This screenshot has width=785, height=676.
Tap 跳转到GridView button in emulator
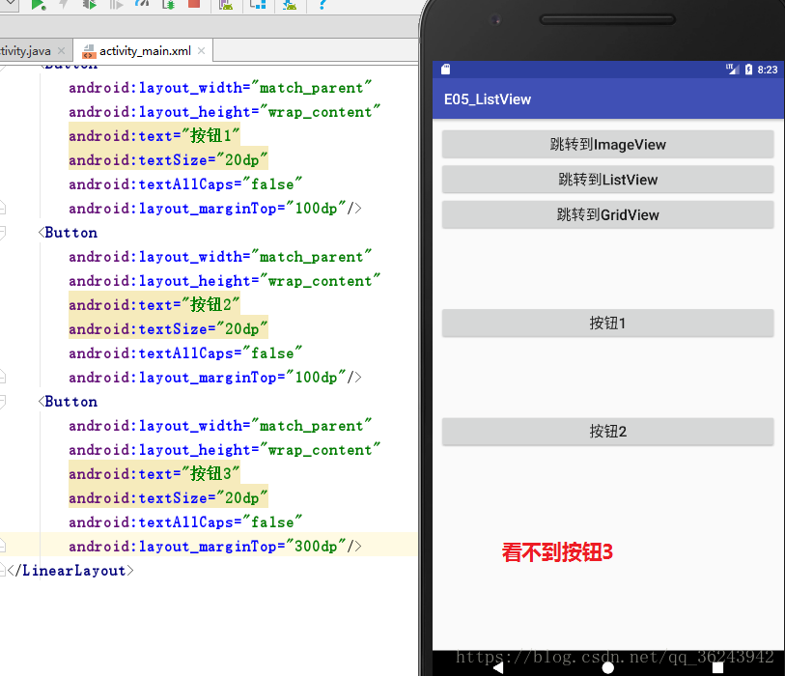(x=607, y=214)
